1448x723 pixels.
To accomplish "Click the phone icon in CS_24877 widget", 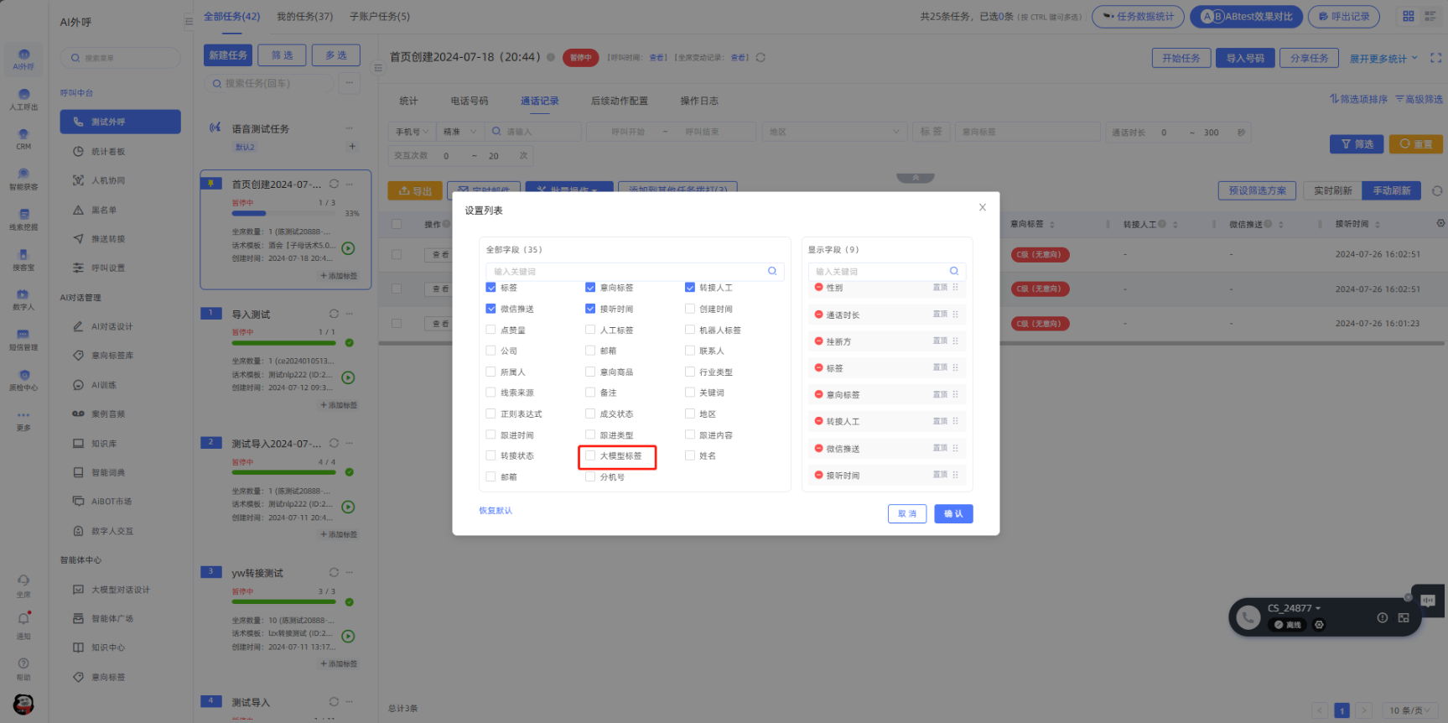I will pyautogui.click(x=1248, y=618).
